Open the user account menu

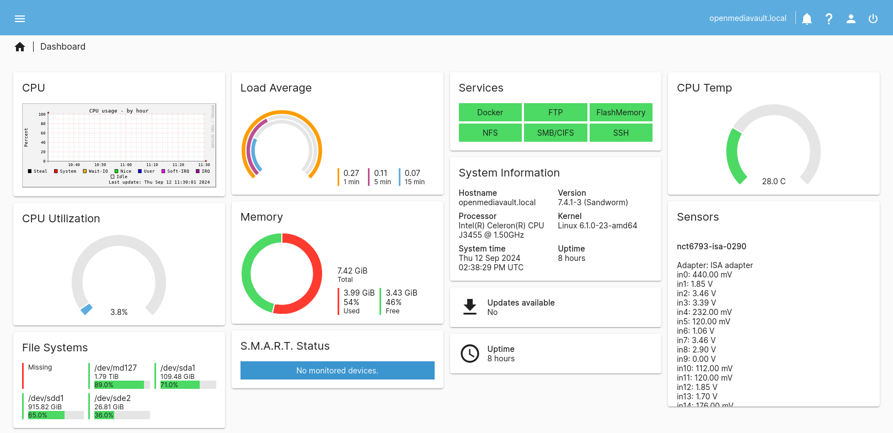[851, 19]
